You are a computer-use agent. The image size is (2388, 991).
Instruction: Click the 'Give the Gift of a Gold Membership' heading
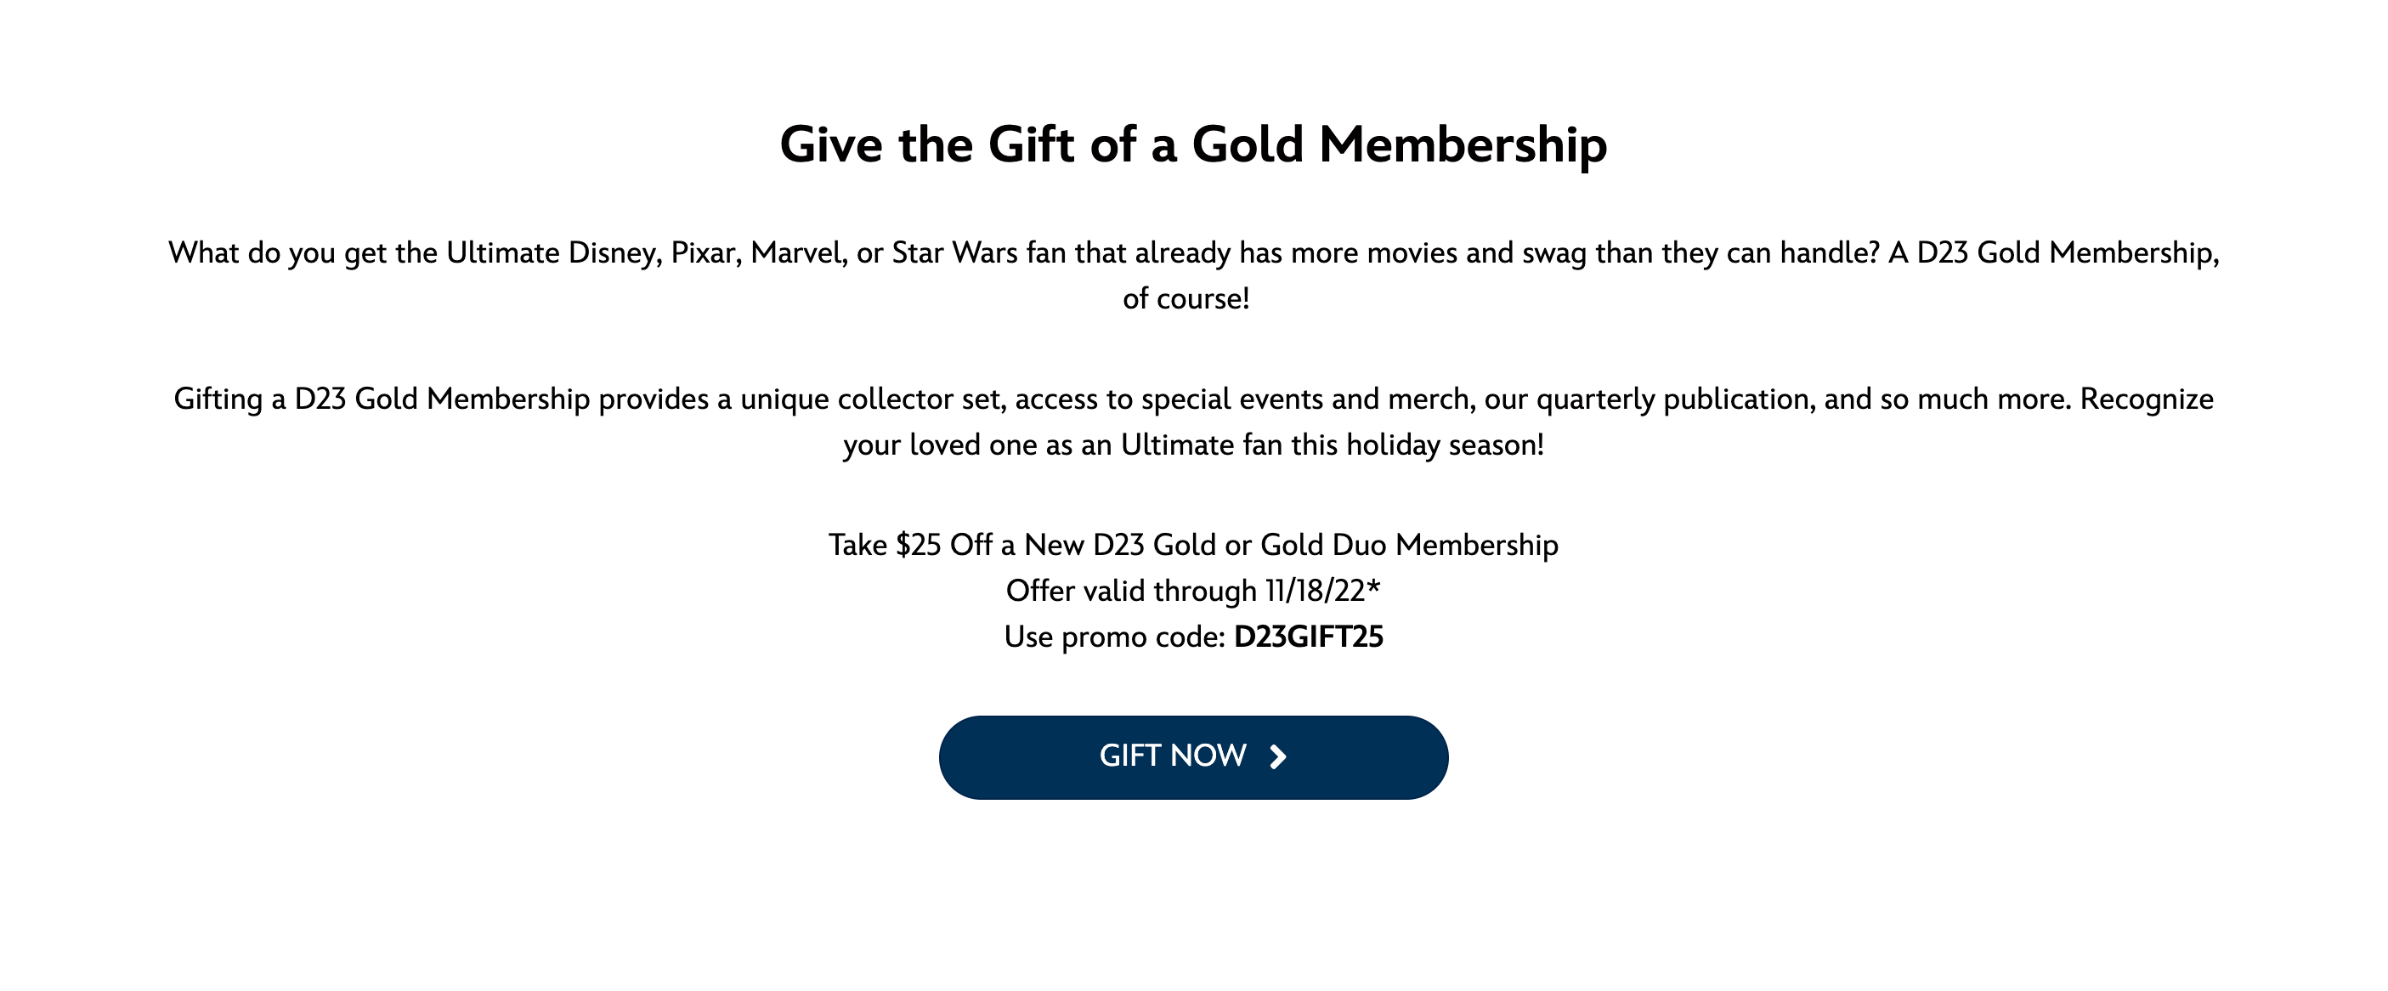click(1193, 144)
